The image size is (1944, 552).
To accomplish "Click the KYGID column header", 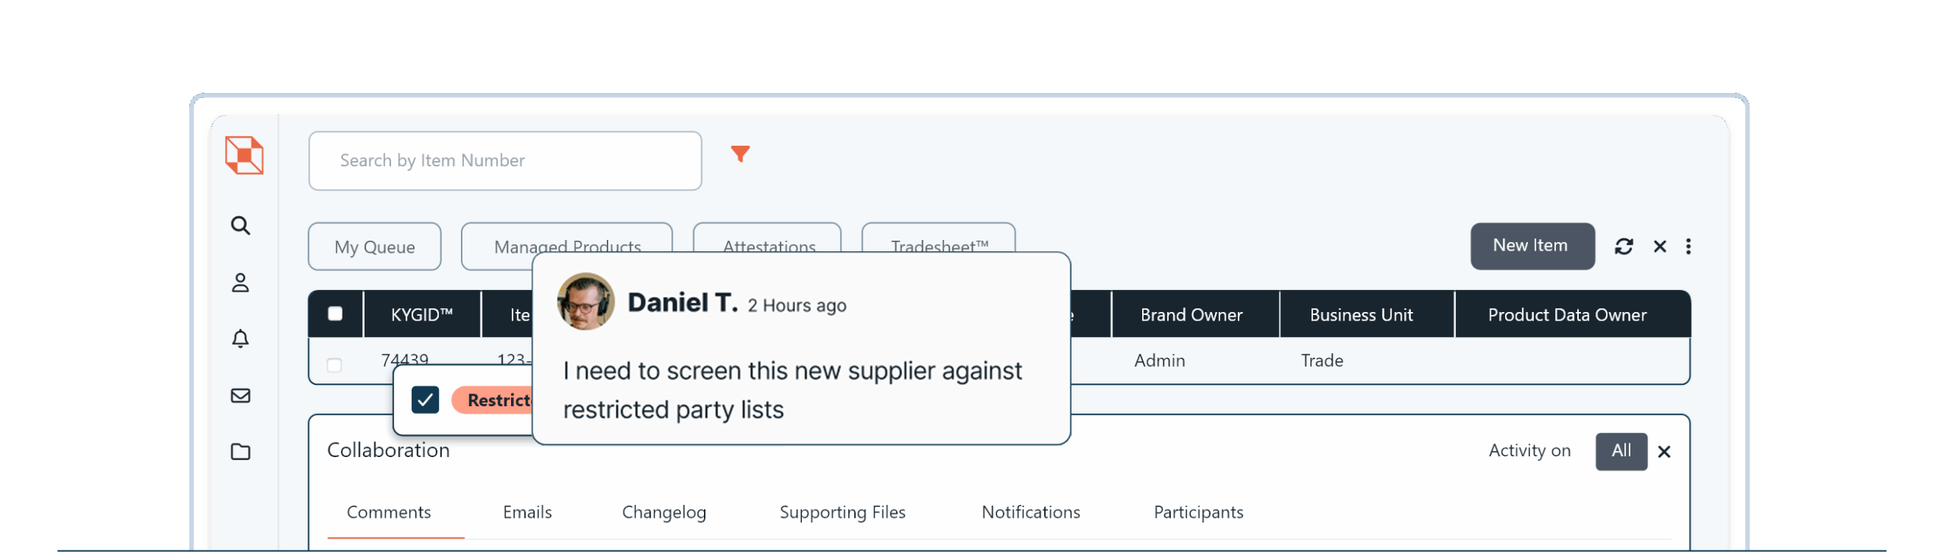I will click(421, 314).
